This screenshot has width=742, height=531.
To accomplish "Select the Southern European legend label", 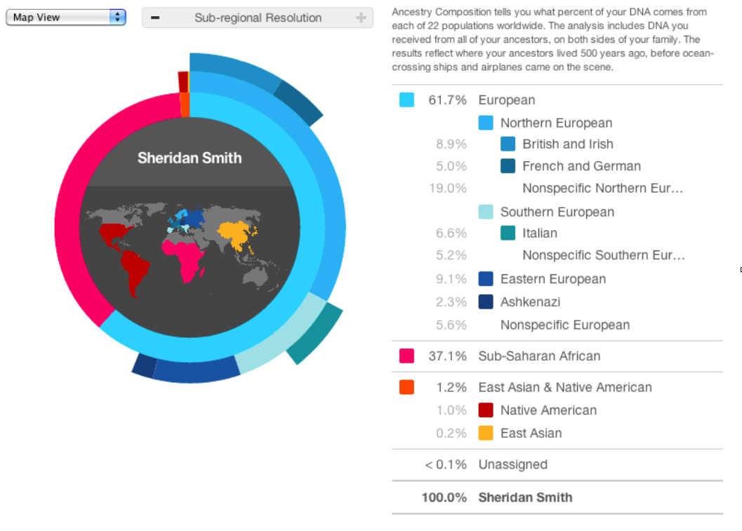I will [x=557, y=212].
